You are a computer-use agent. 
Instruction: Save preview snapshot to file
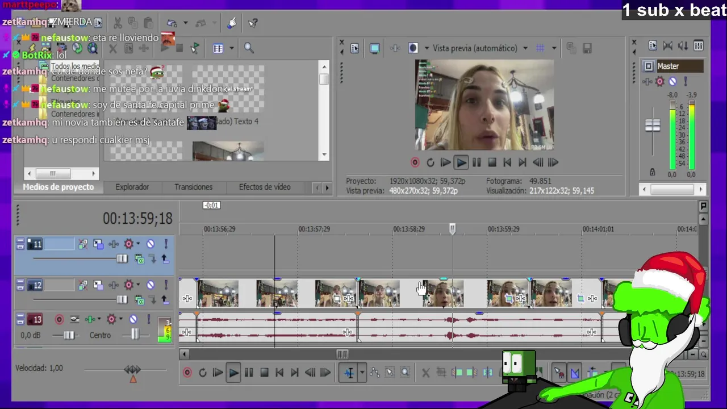point(587,48)
